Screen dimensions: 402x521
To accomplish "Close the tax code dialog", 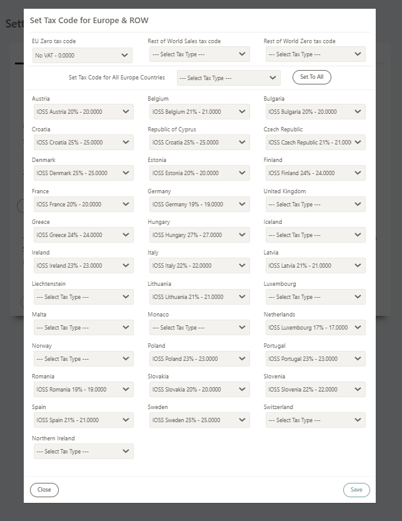I will click(44, 490).
